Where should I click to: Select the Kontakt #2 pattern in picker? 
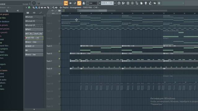point(34,21)
